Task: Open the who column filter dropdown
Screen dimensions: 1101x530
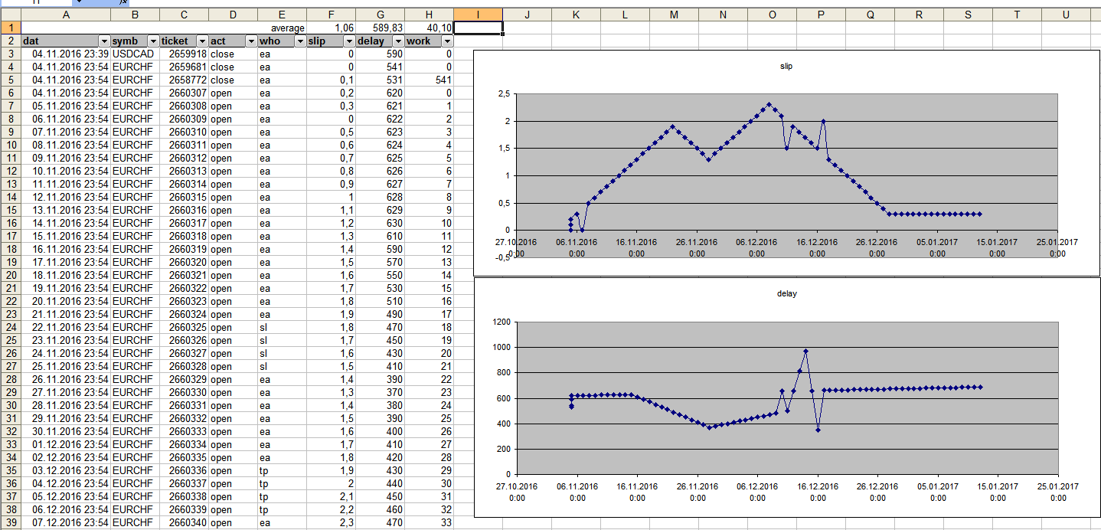Action: point(300,41)
